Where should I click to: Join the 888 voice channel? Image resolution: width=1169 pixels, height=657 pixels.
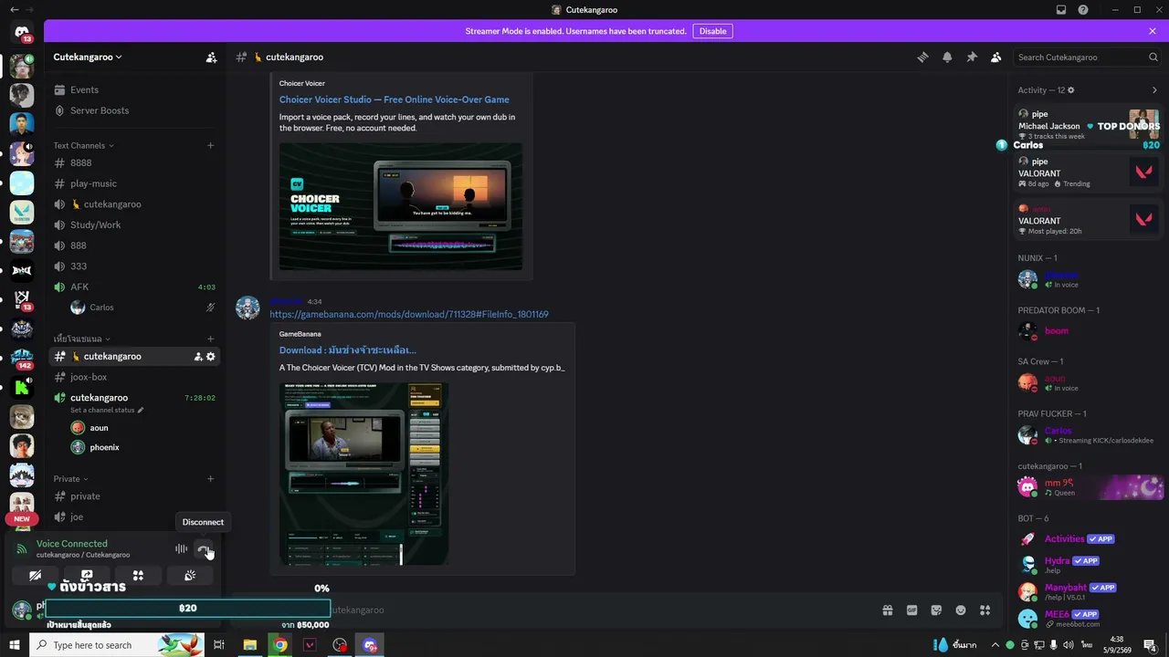pos(133,245)
